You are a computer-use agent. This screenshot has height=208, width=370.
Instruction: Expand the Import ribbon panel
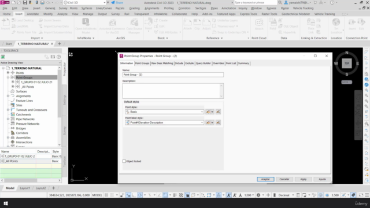point(37,38)
